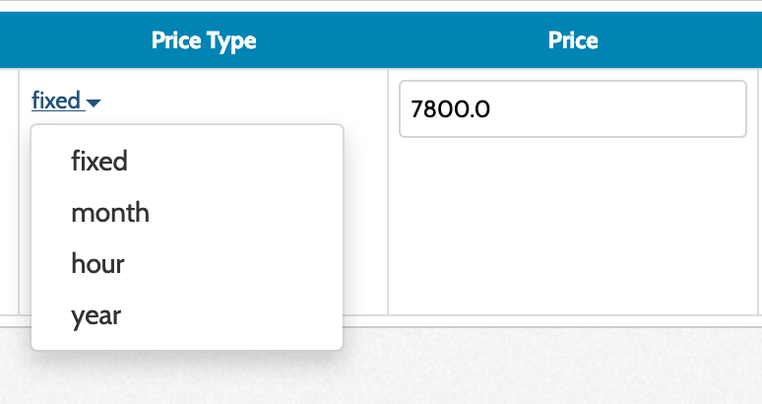Click the underlined fixed link

click(x=56, y=101)
